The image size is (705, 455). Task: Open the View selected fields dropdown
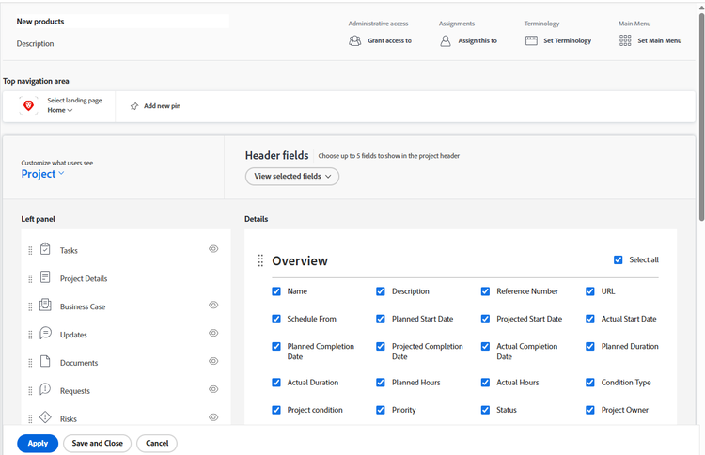tap(291, 176)
